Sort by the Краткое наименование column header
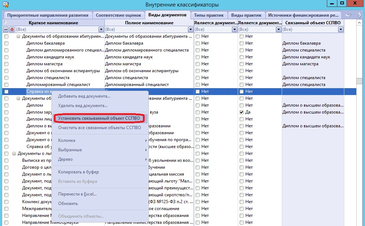Screen dimensions: 365x226 53,23
